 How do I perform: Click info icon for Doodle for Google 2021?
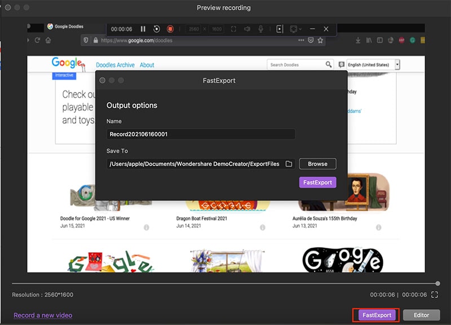[x=147, y=227]
